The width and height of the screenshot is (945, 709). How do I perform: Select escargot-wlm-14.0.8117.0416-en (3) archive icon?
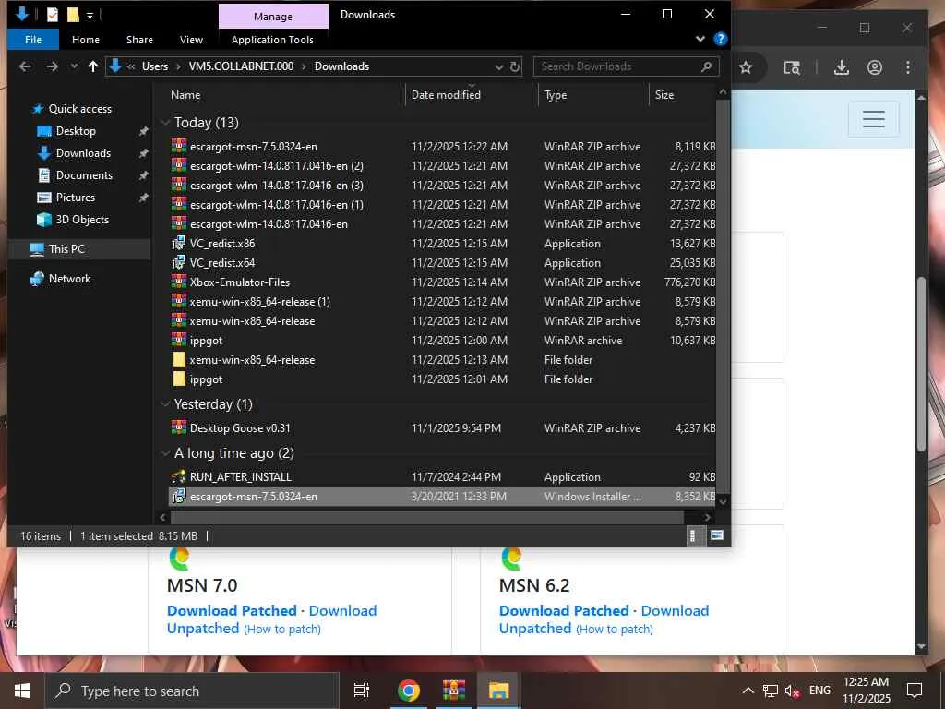pos(179,185)
